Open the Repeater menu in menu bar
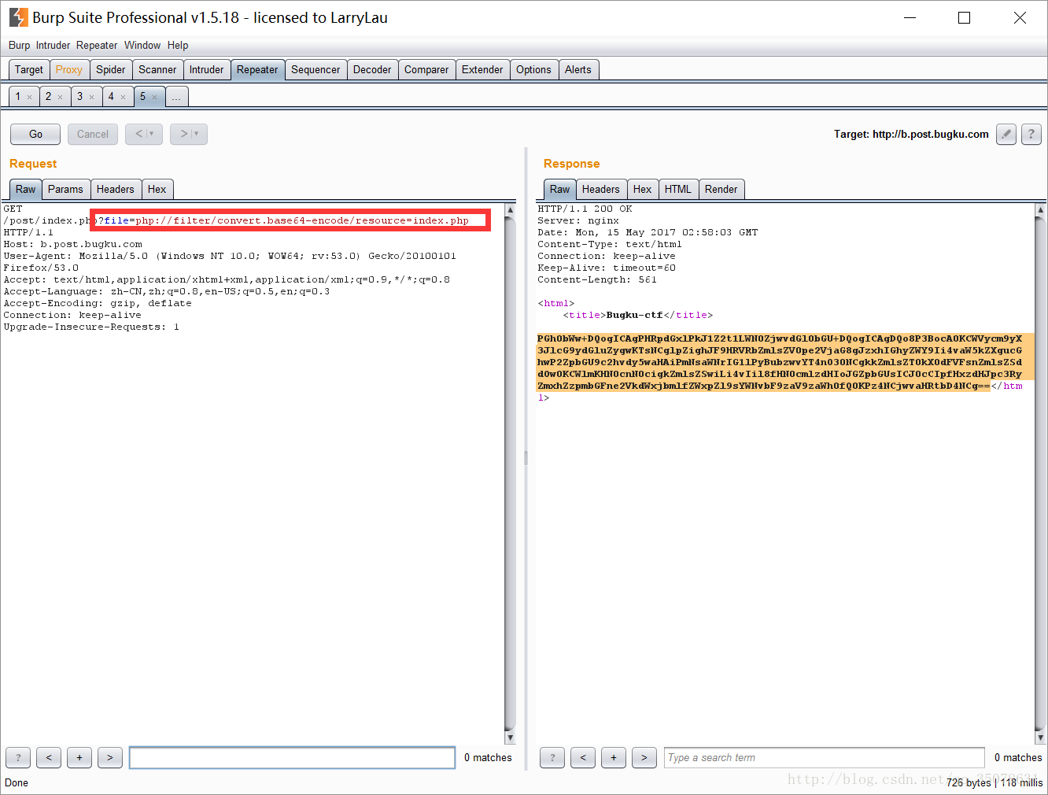This screenshot has width=1048, height=795. tap(97, 45)
